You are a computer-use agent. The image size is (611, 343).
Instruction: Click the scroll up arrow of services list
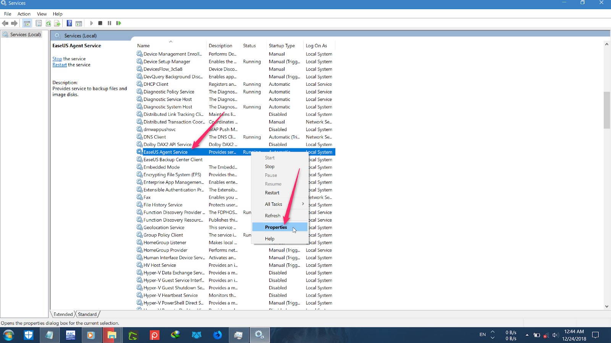pyautogui.click(x=607, y=44)
